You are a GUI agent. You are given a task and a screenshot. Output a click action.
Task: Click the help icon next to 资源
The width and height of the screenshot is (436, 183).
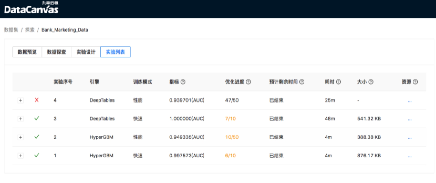tap(415, 82)
